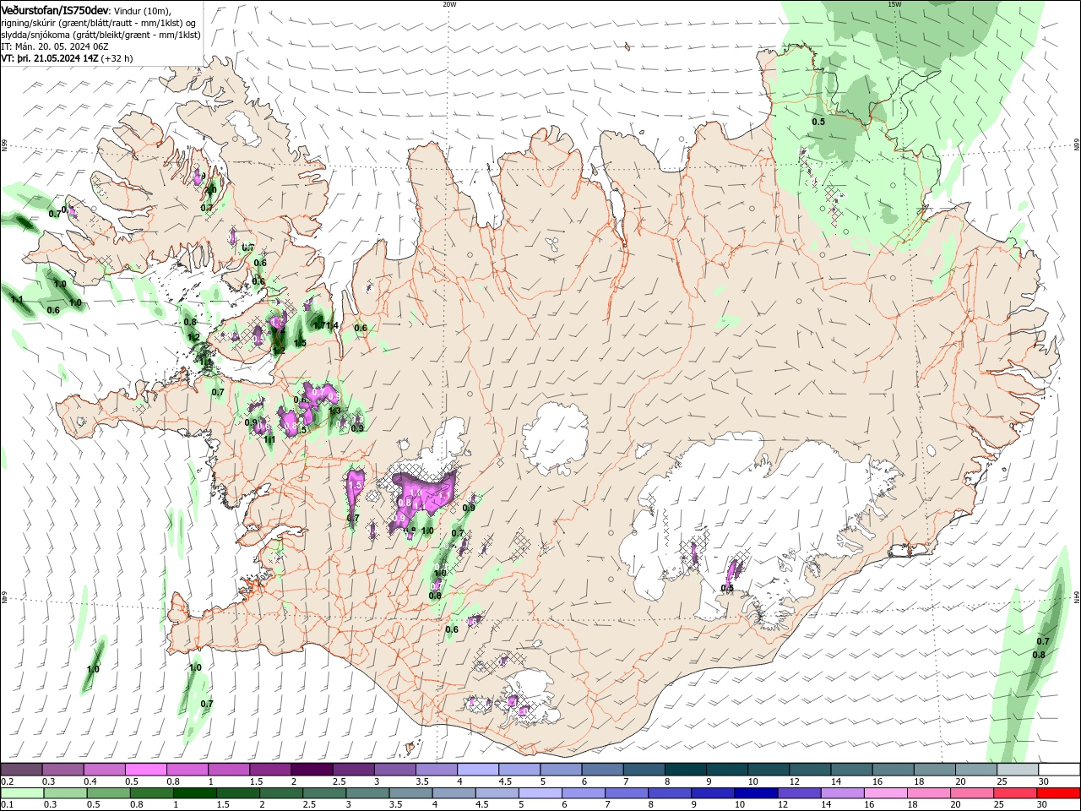1081x811 pixels.
Task: Click the bright pink 0.5 snow swatch
Action: point(145,770)
